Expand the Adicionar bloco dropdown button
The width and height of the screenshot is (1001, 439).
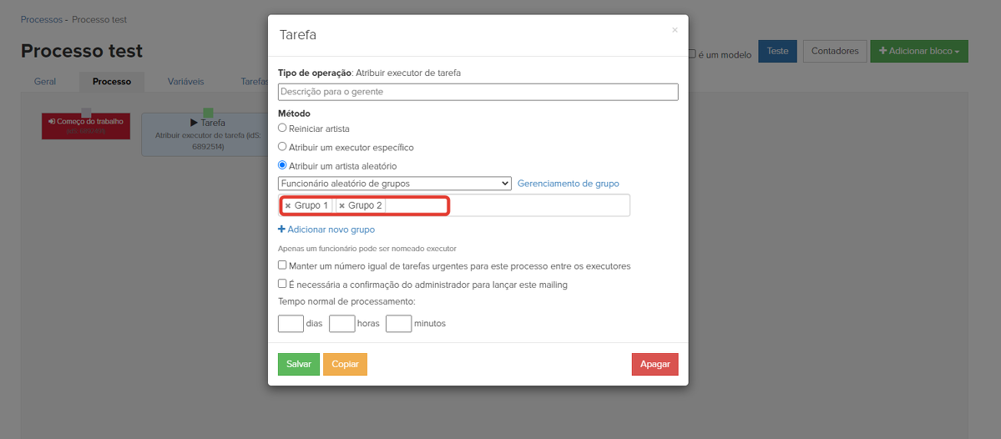click(918, 51)
